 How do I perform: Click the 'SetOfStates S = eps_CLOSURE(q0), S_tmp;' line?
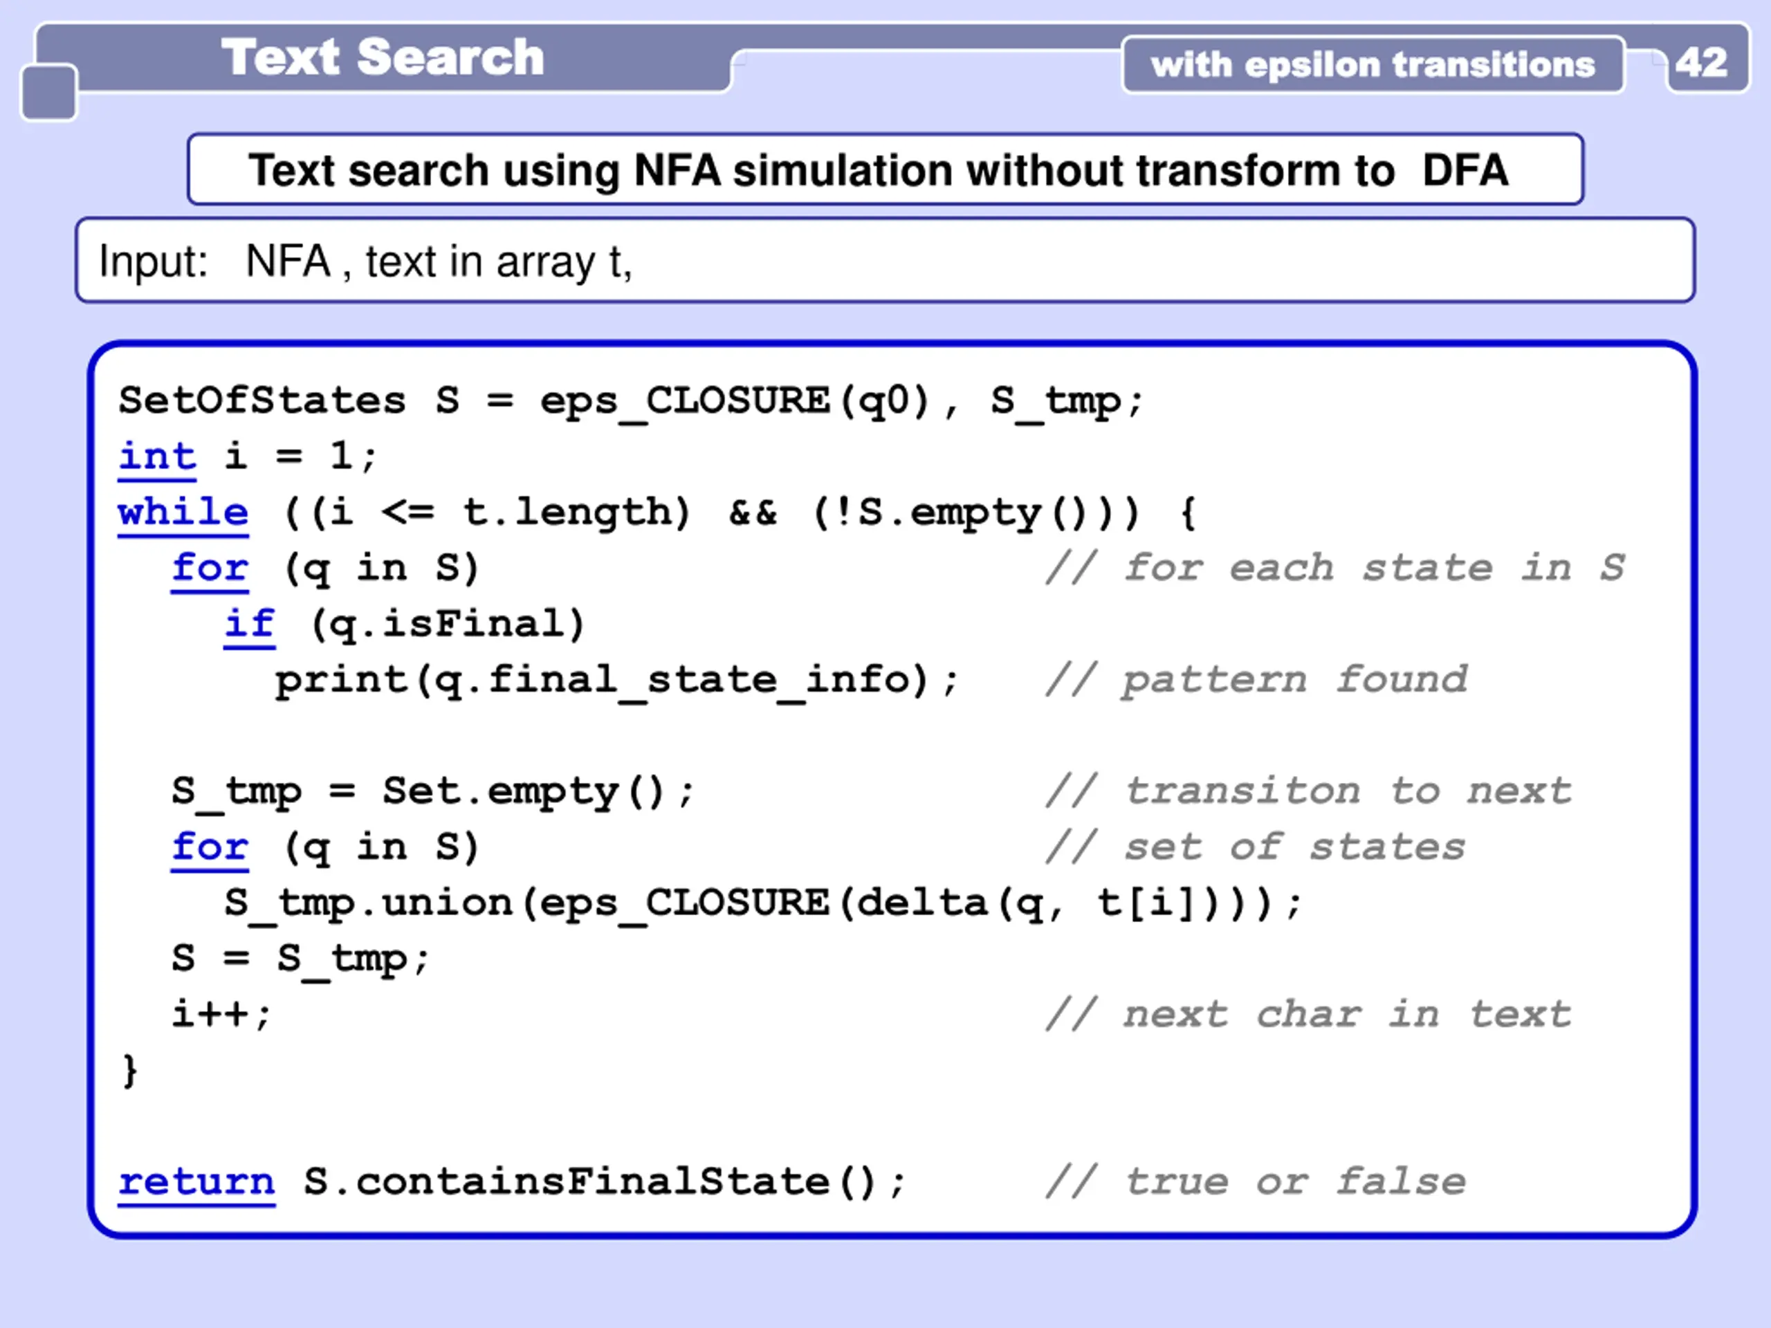631,401
